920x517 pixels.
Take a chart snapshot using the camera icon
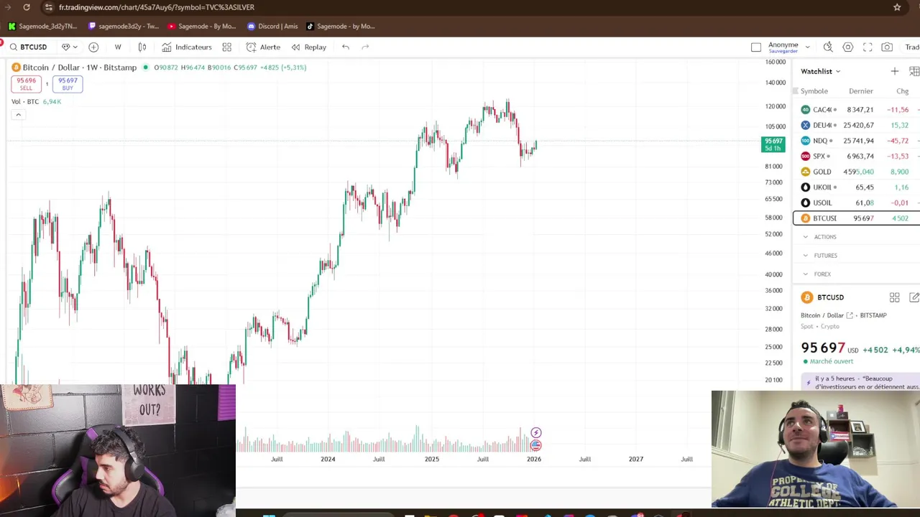[887, 47]
